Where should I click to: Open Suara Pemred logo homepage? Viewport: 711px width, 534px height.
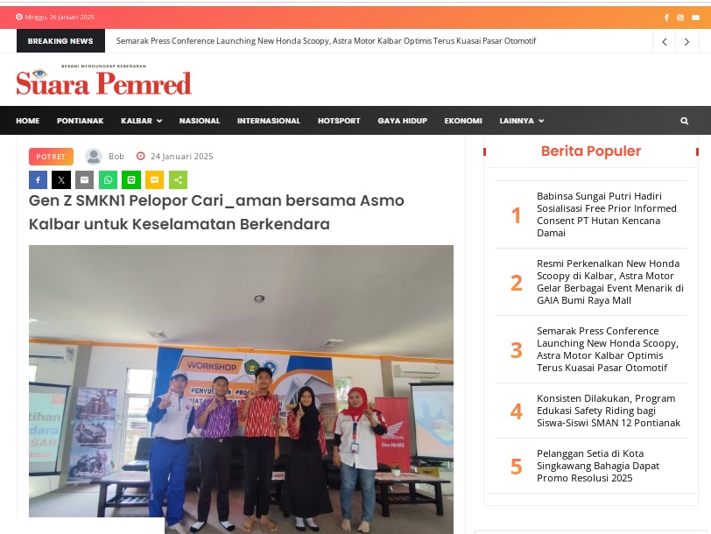[x=104, y=81]
